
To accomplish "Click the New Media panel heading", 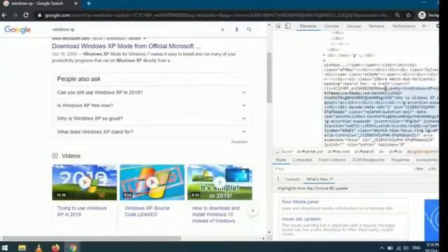I will (x=300, y=202).
